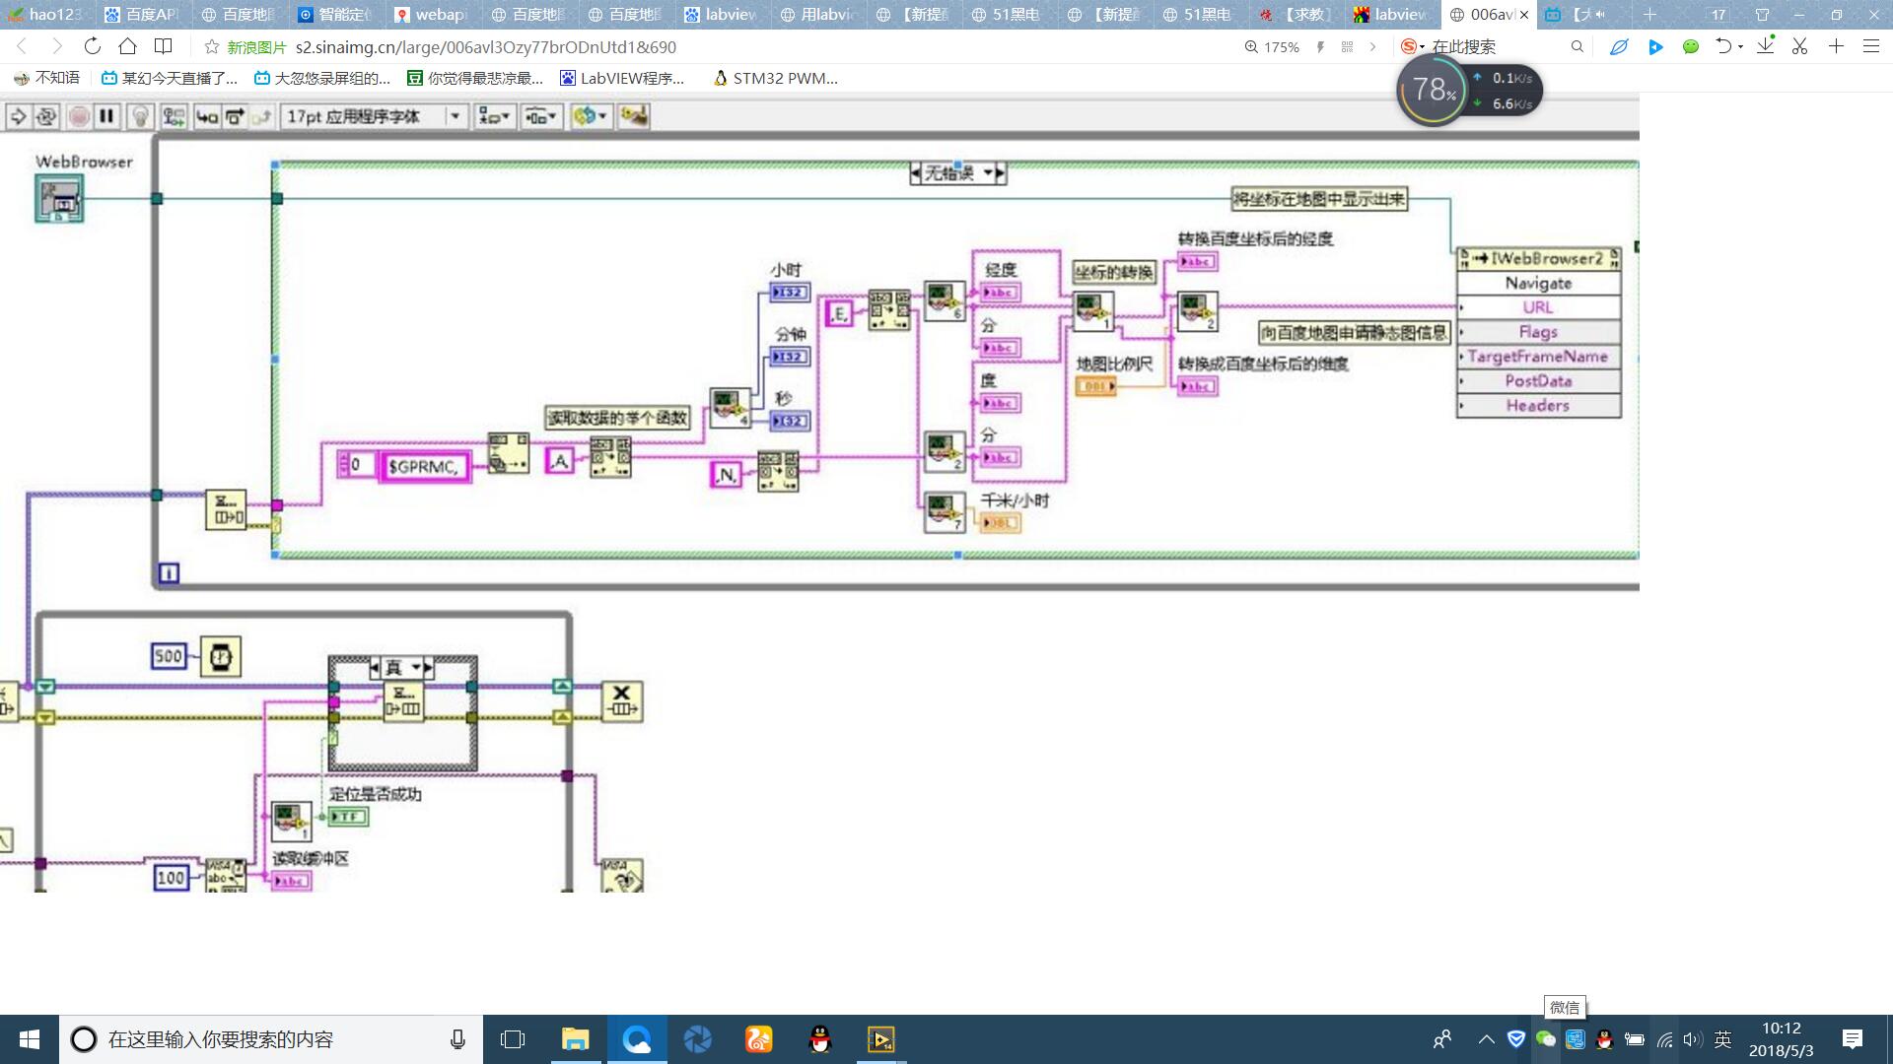
Task: Click the Retain Wire Values icon
Action: [175, 116]
